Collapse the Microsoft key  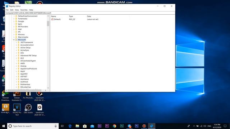pyautogui.click(x=14, y=40)
